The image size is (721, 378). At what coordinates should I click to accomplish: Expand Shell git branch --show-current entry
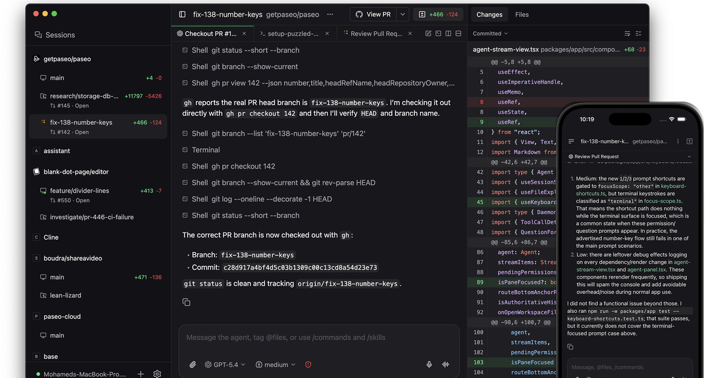[240, 67]
